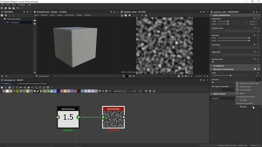Adjust the Scale slider
This screenshot has height=147, width=262.
[230, 76]
